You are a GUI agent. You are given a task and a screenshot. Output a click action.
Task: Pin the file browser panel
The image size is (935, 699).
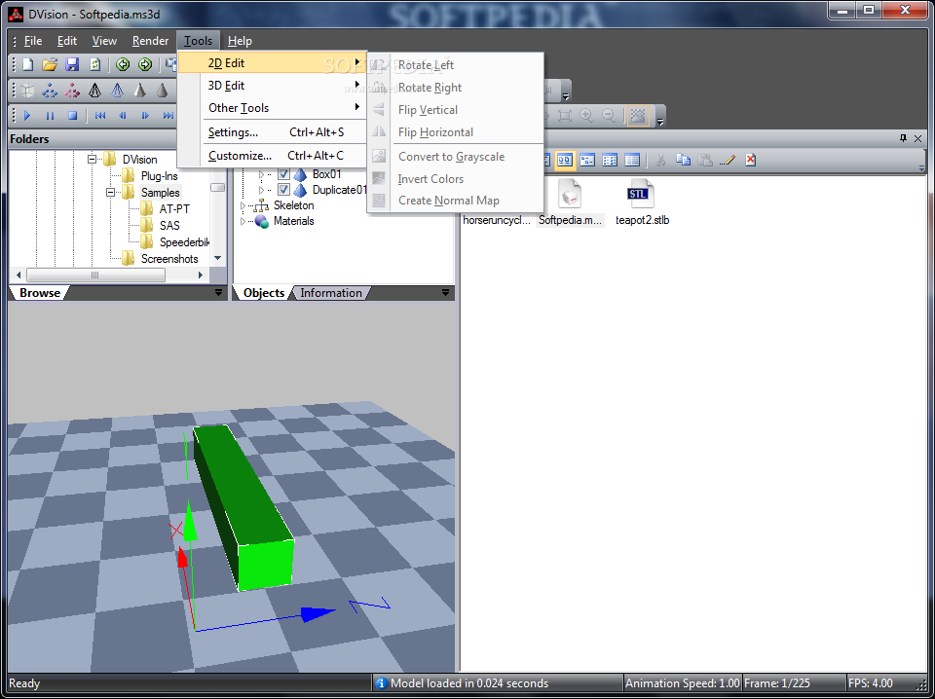click(x=903, y=138)
